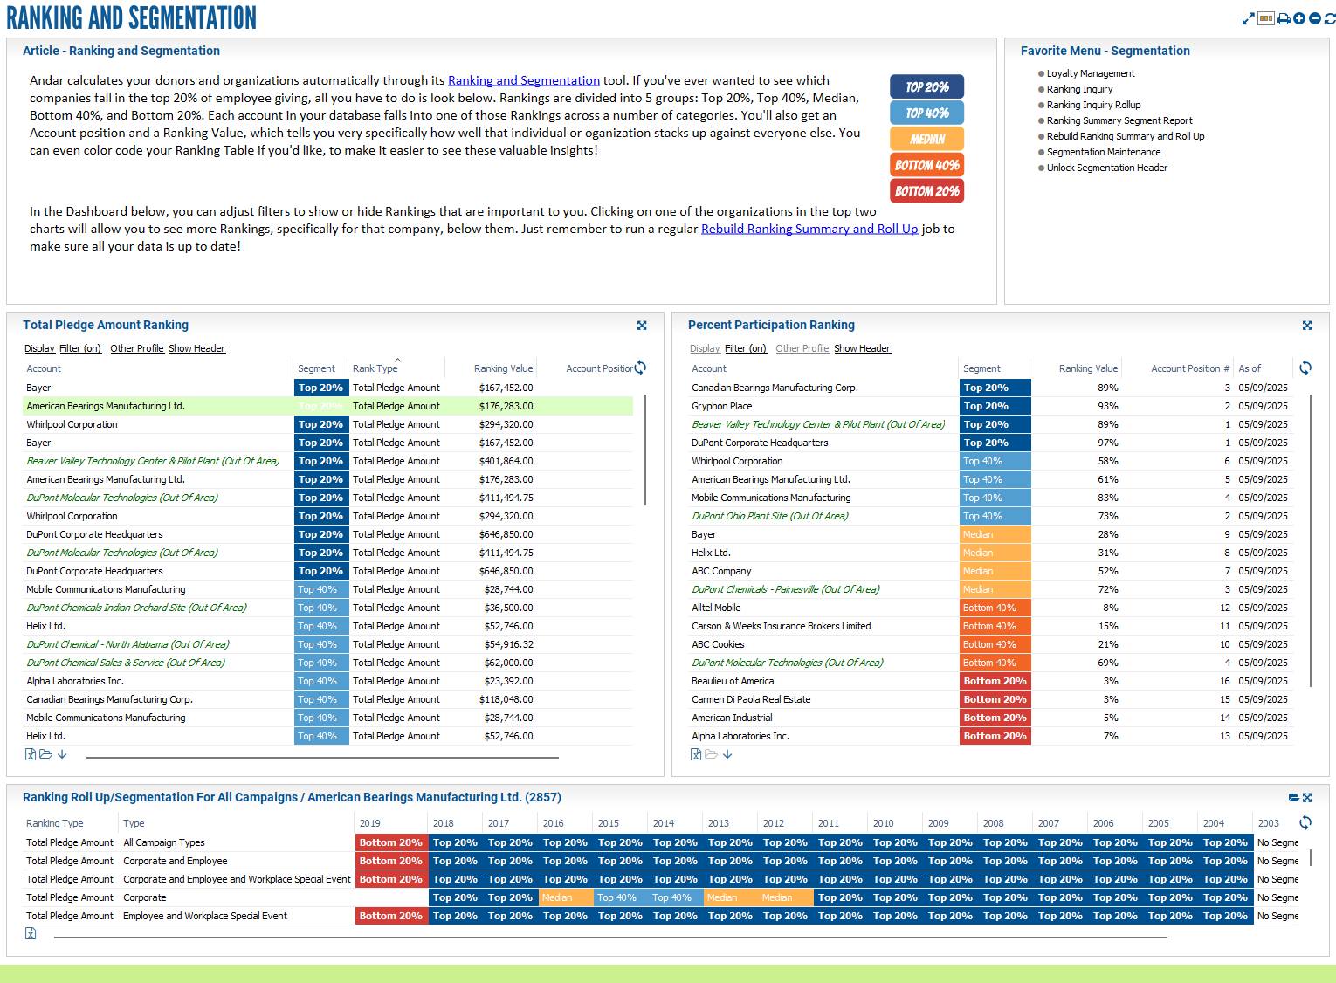The width and height of the screenshot is (1336, 983).
Task: Open Rebuild Ranking Summary and Roll Up favorite
Action: pos(1126,136)
